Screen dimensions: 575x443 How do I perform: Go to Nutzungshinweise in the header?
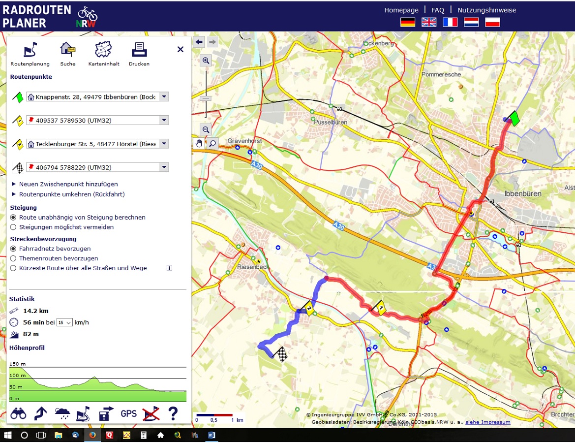coord(486,10)
